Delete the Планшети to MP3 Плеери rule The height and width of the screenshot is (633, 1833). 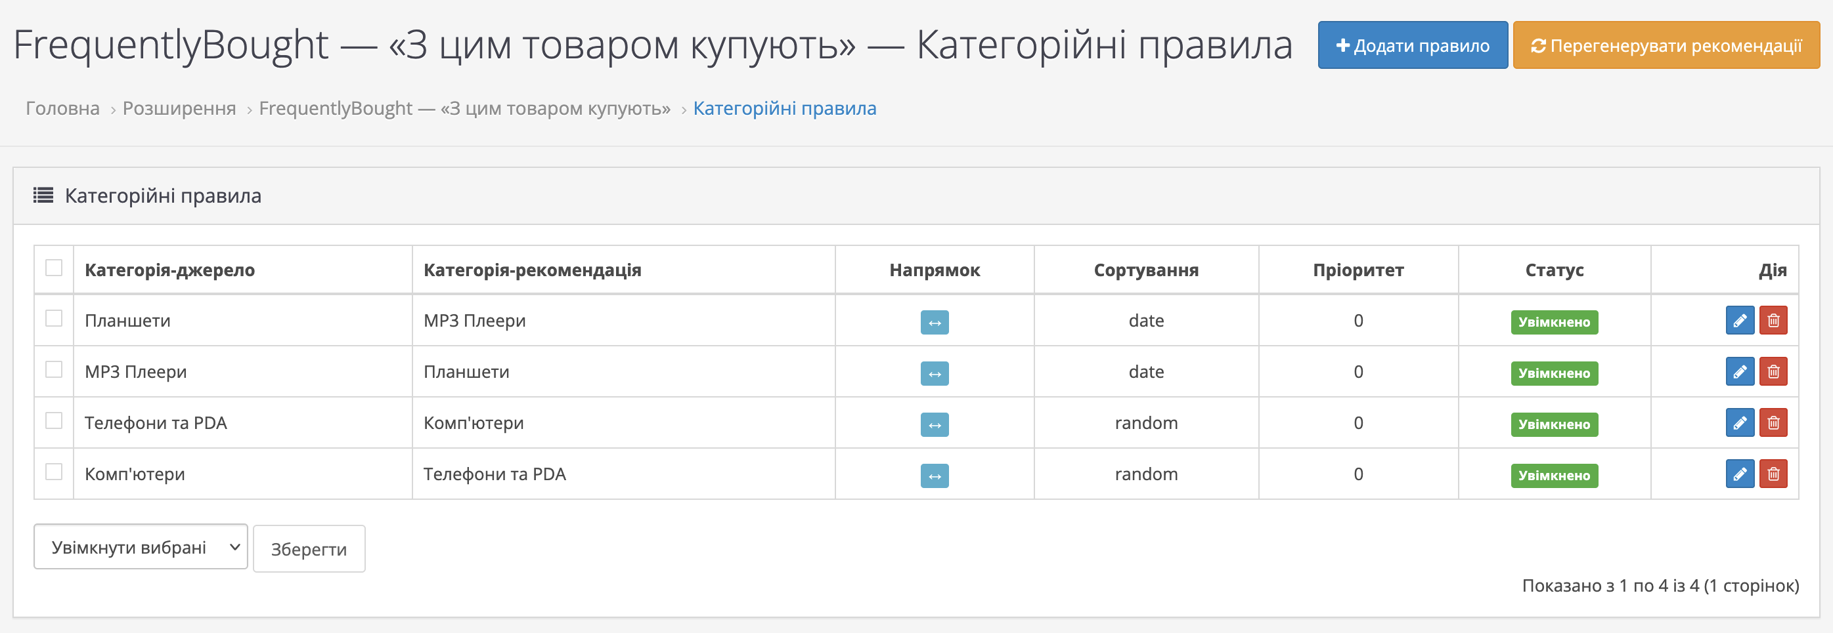click(1773, 320)
